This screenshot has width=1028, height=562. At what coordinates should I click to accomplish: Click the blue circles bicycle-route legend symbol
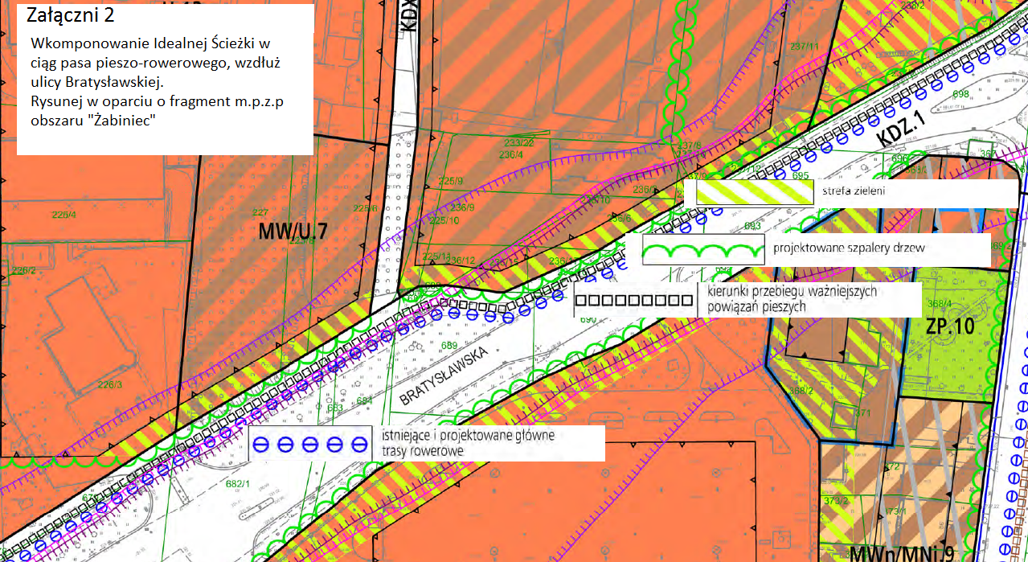coord(308,444)
